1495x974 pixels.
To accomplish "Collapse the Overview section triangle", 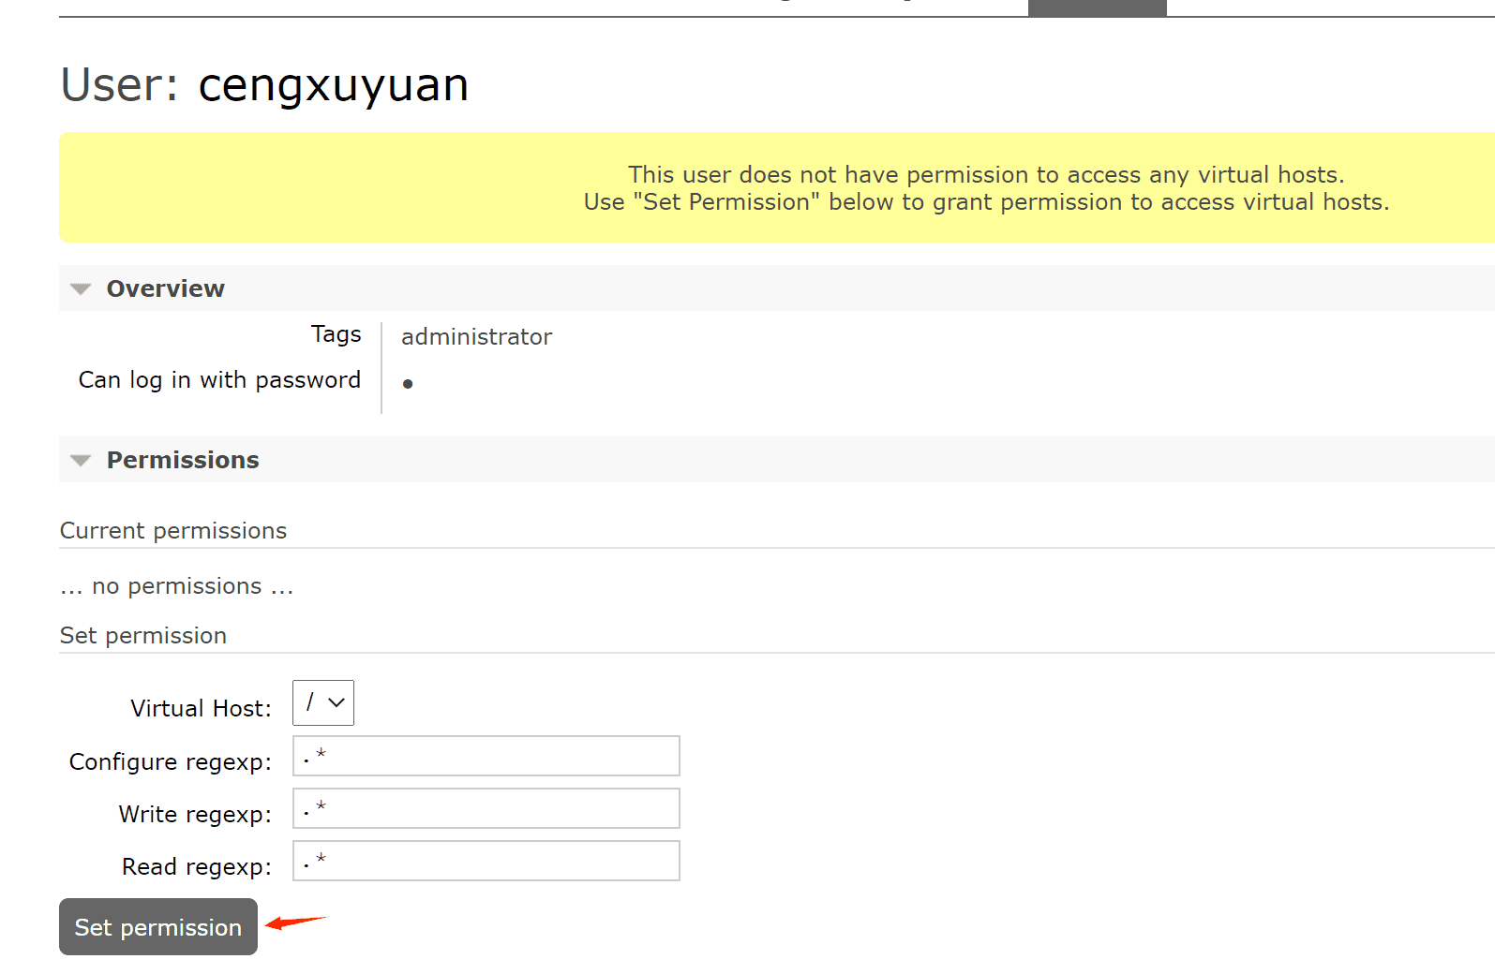I will [x=81, y=289].
